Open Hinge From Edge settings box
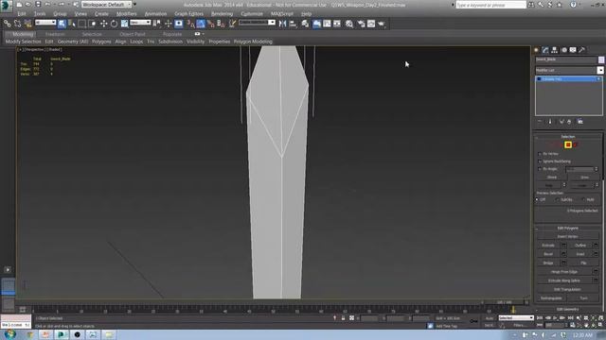Image resolution: width=606 pixels, height=340 pixels. tap(596, 272)
